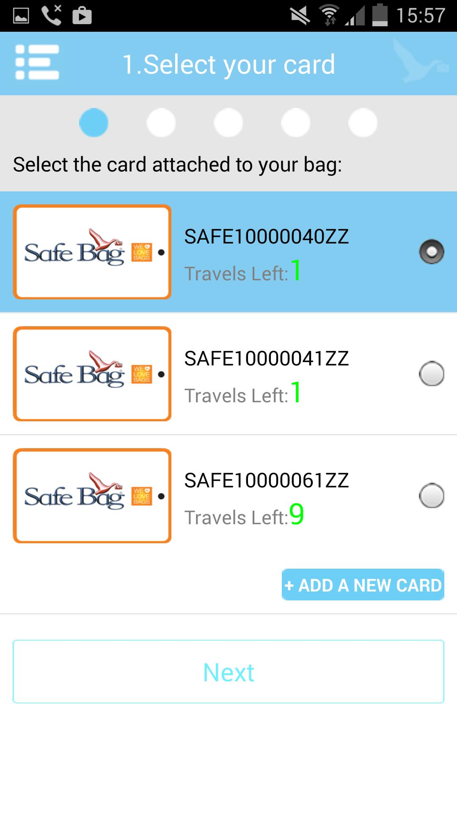Tap Safe Bag card image for SAFE10000040ZZ
The image size is (457, 813).
pos(92,252)
